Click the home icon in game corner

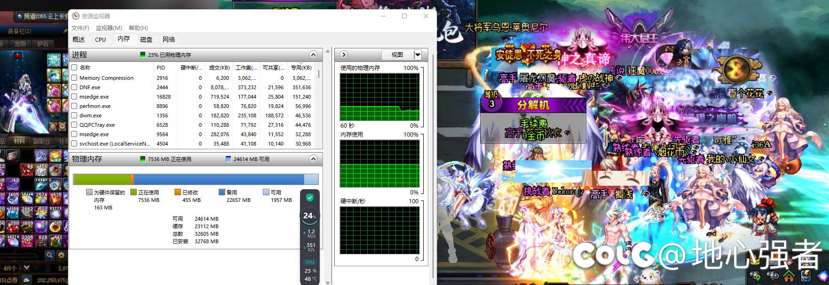coord(789,275)
